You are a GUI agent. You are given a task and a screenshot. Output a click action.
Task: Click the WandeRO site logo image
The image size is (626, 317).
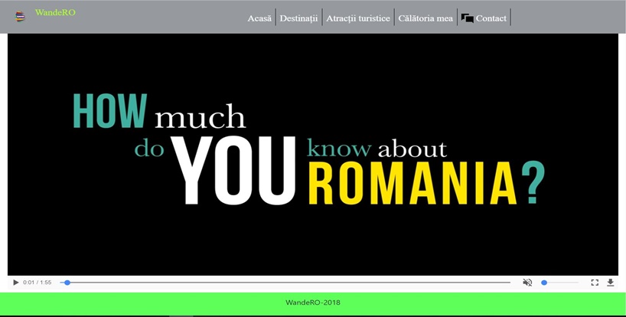click(20, 16)
